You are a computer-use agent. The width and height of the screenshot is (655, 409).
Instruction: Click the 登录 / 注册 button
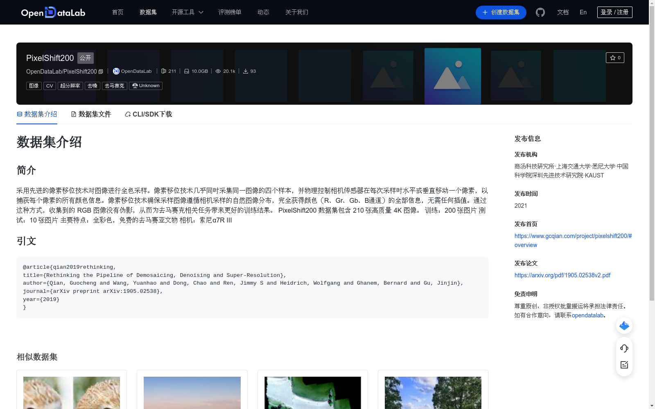click(x=615, y=12)
